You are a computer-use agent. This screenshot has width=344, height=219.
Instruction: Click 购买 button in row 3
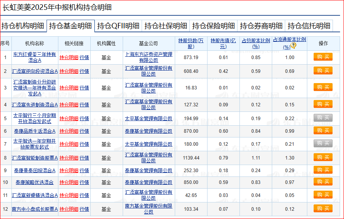coord(323,87)
